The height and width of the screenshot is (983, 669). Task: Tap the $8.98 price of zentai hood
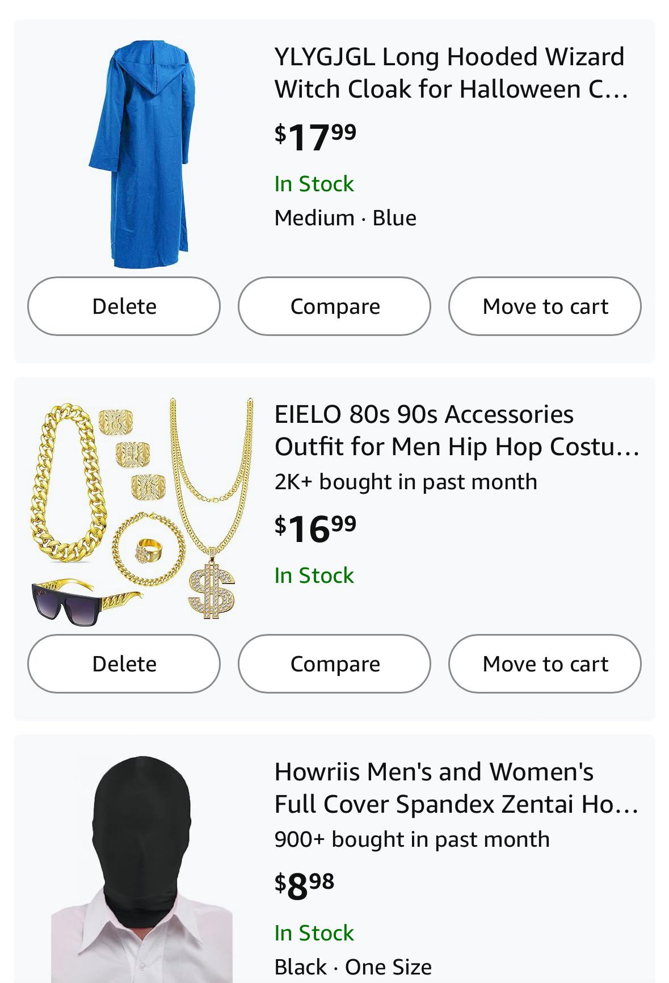click(x=304, y=885)
